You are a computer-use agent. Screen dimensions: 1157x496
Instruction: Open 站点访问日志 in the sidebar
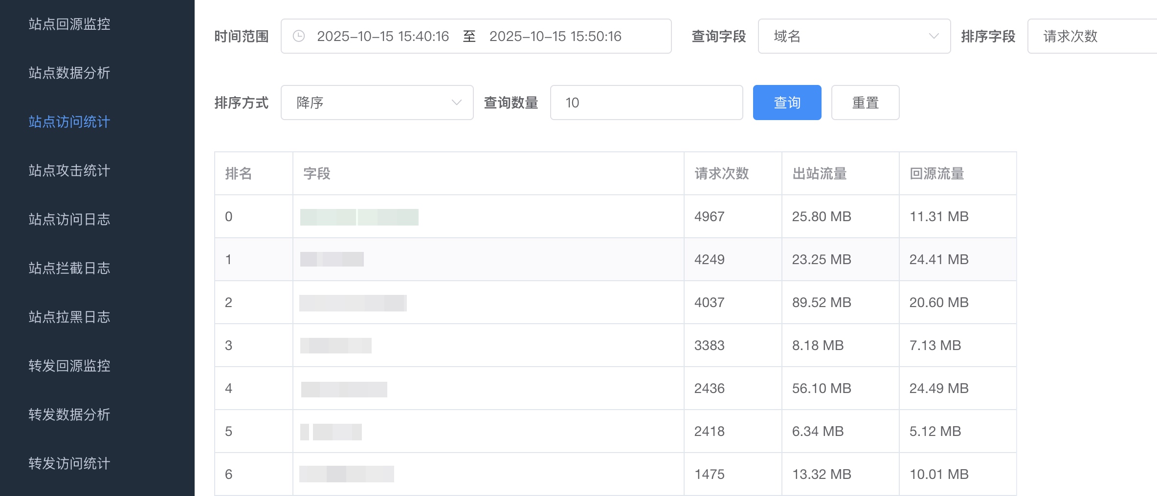pyautogui.click(x=69, y=219)
